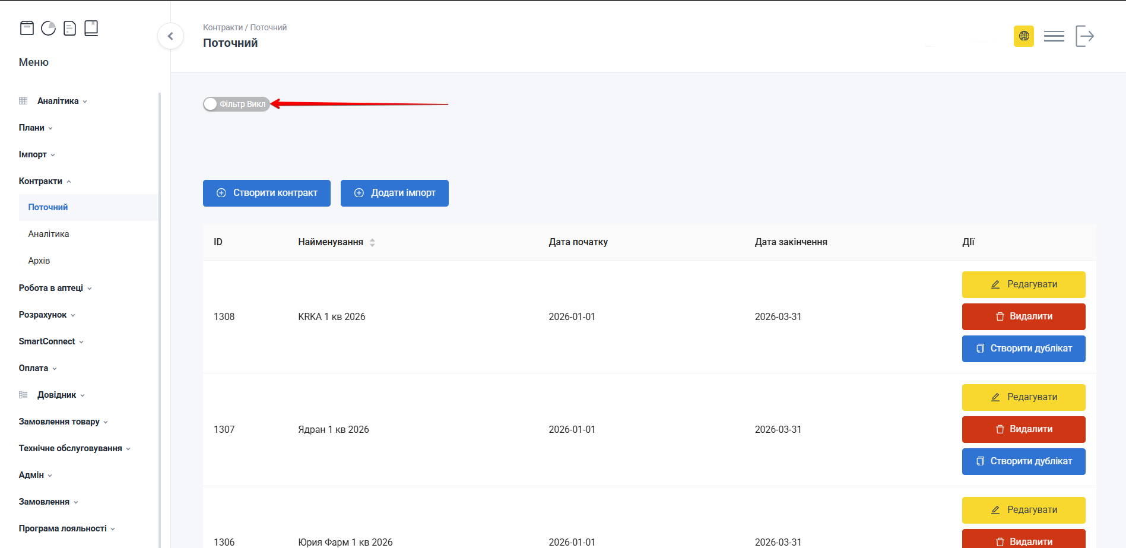1126x548 pixels.
Task: Click Створити контракт button
Action: (x=267, y=193)
